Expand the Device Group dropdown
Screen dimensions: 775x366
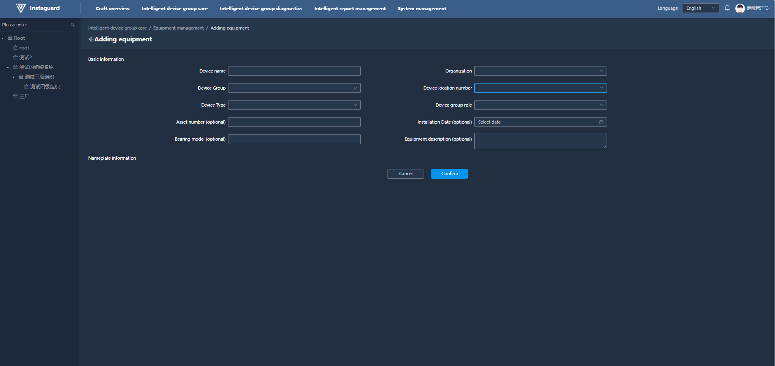pyautogui.click(x=294, y=88)
